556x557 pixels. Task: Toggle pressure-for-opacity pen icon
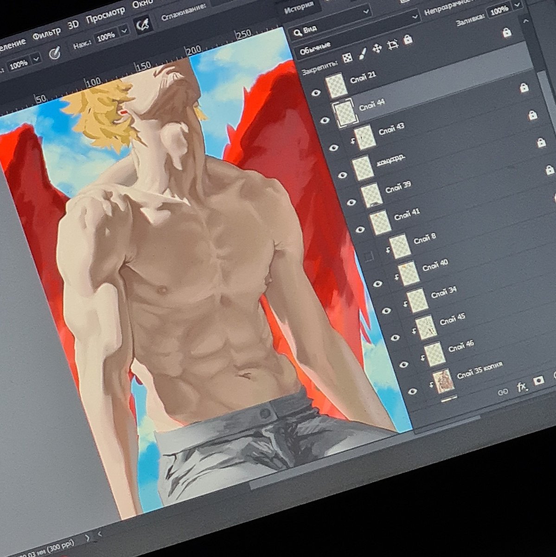[x=55, y=53]
